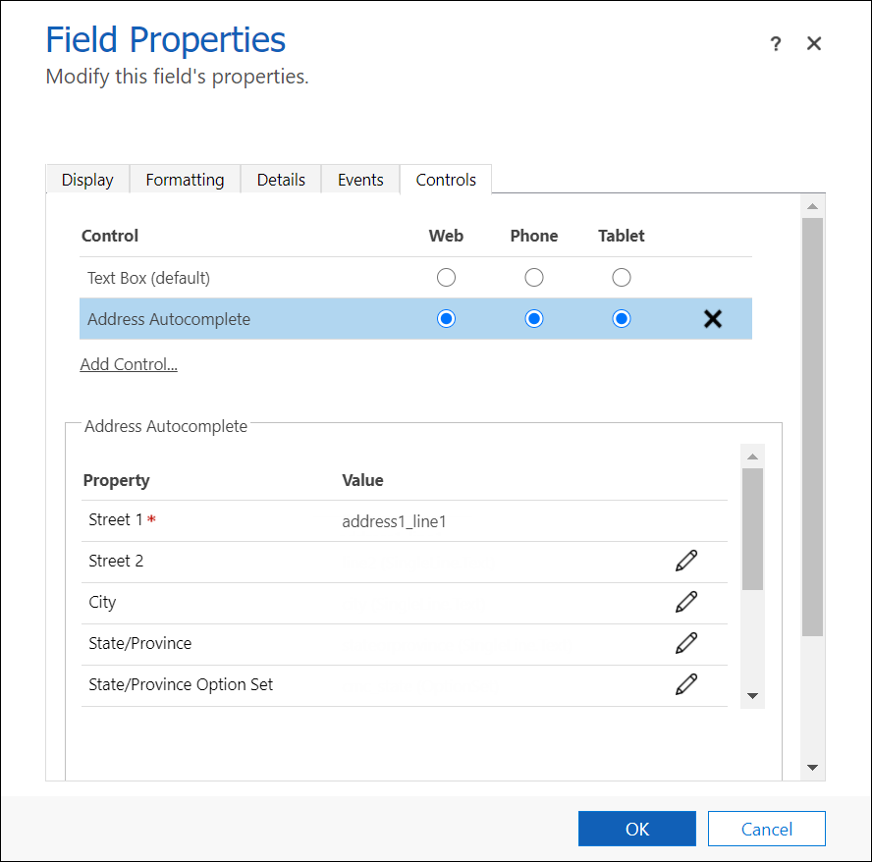Screen dimensions: 872x862
Task: Confirm changes with the OK button
Action: [x=636, y=829]
